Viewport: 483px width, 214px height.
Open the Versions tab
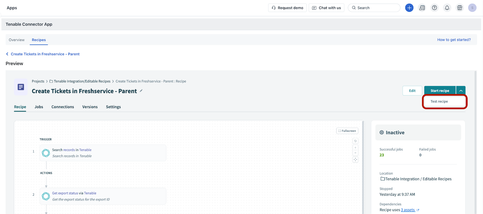point(90,107)
